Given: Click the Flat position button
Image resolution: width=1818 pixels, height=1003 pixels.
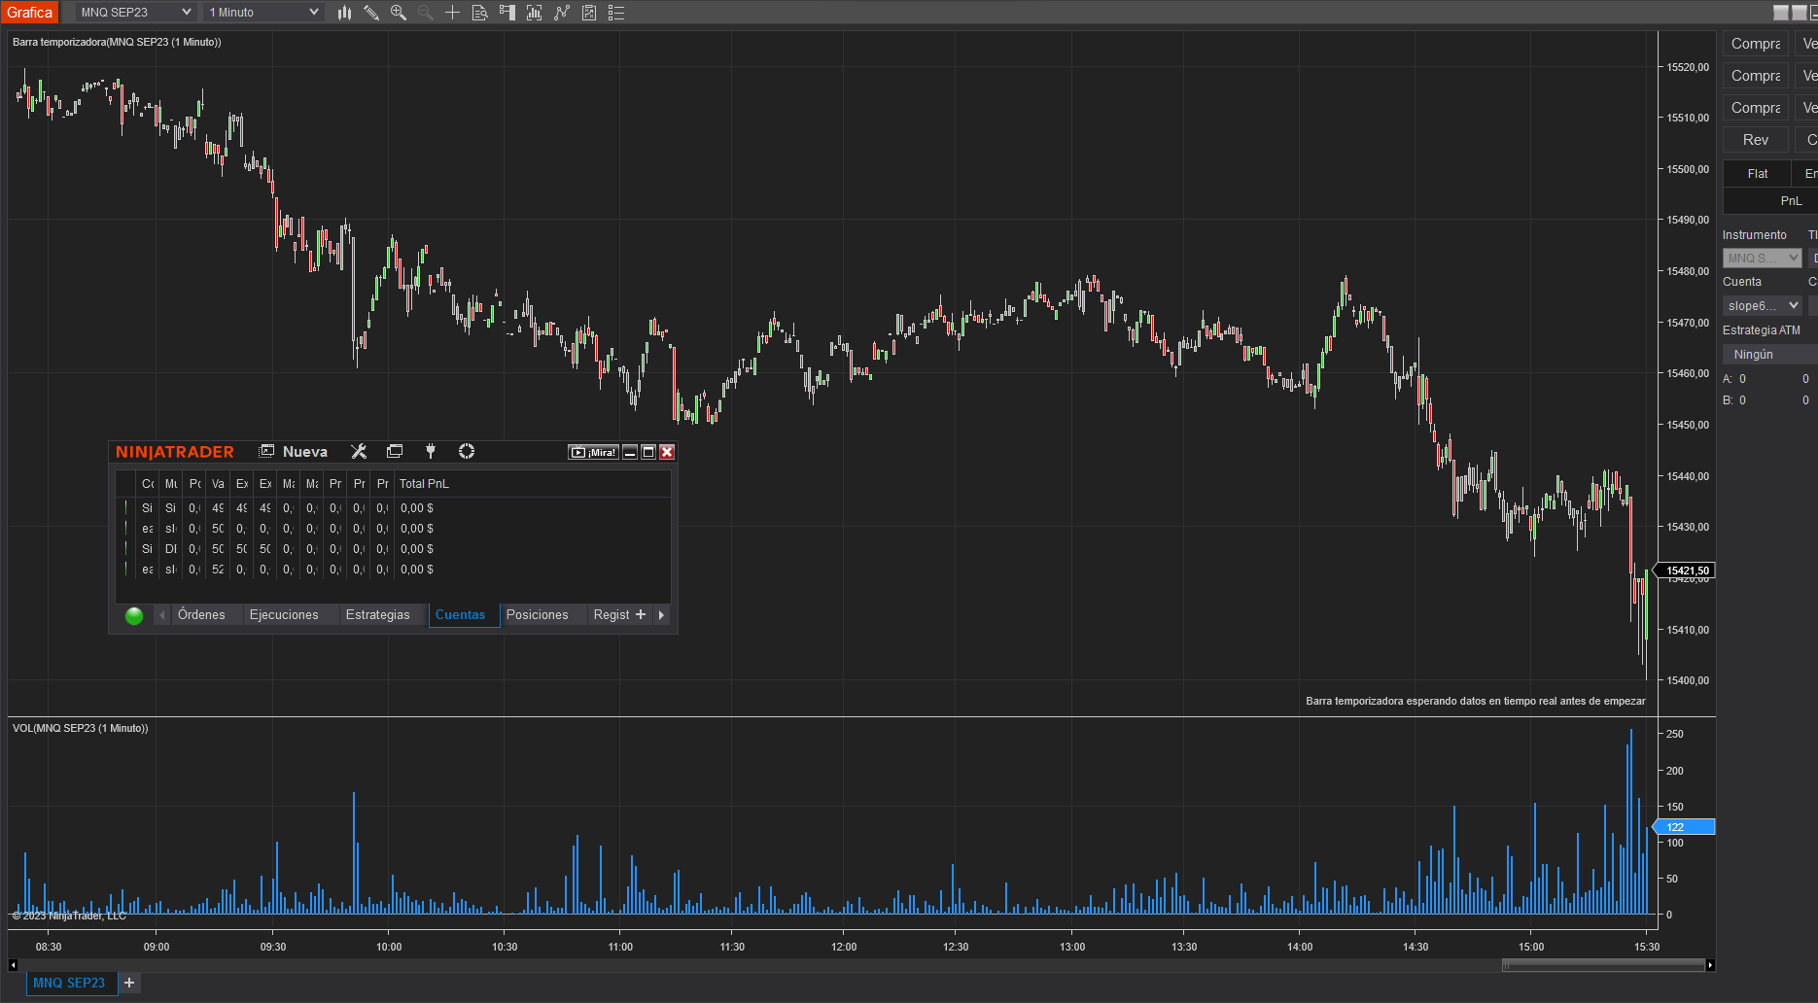Looking at the screenshot, I should tap(1757, 174).
